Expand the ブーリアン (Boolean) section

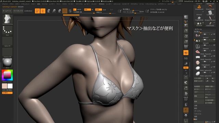198,111
